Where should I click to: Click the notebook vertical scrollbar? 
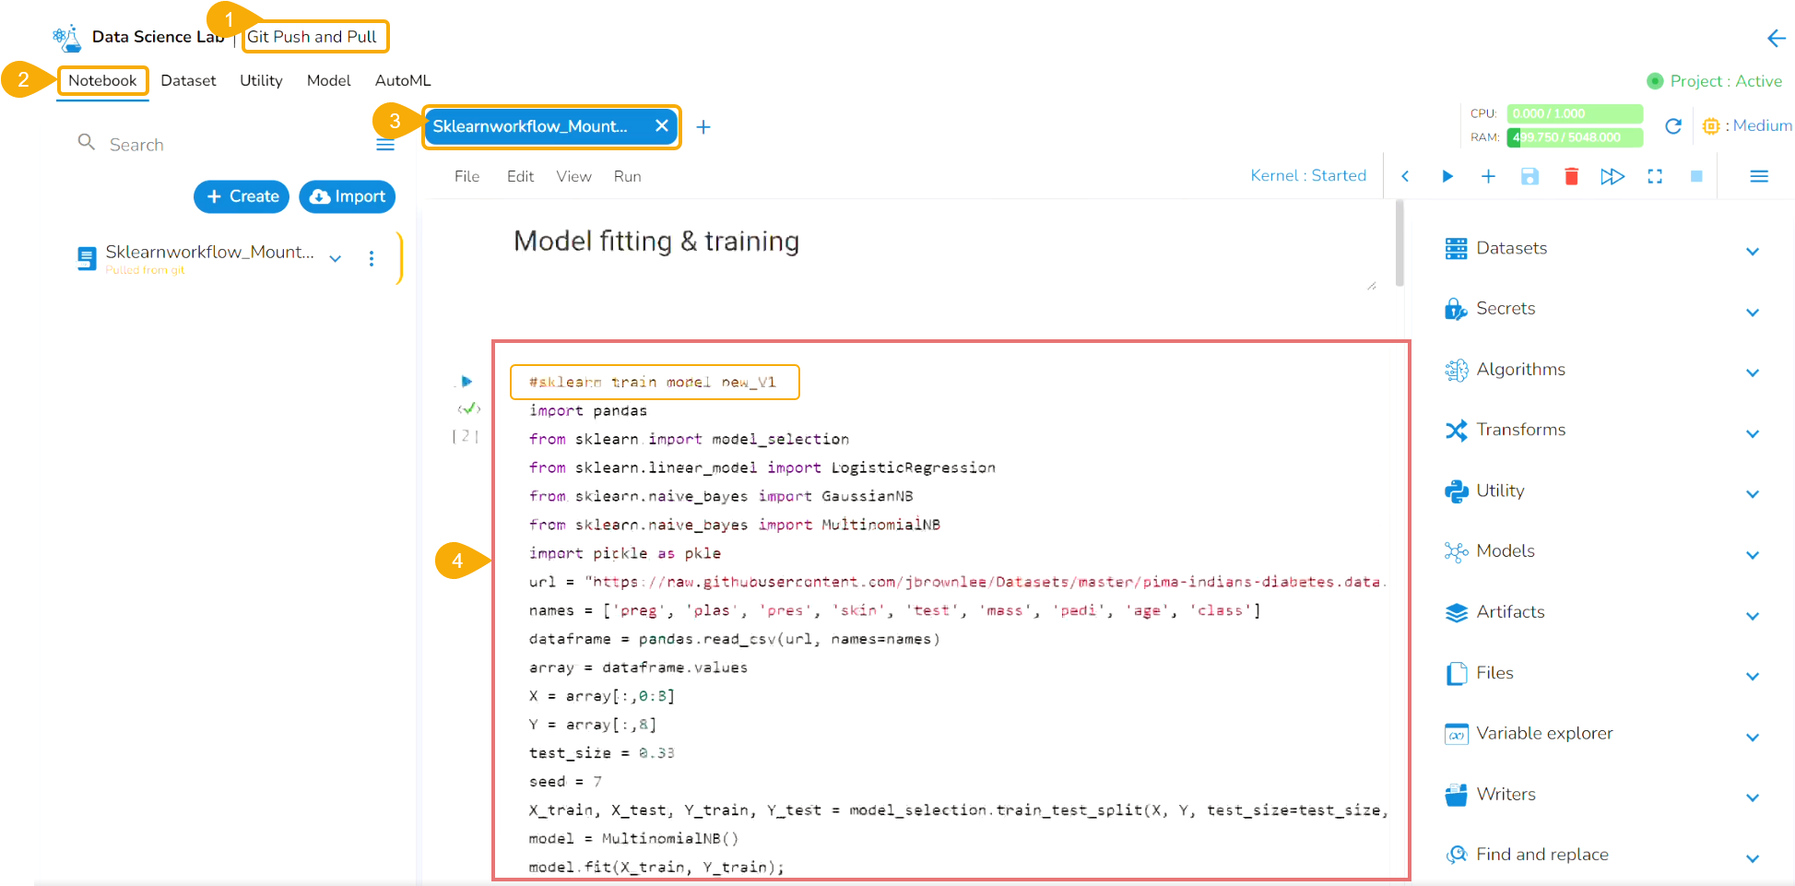tap(1399, 244)
